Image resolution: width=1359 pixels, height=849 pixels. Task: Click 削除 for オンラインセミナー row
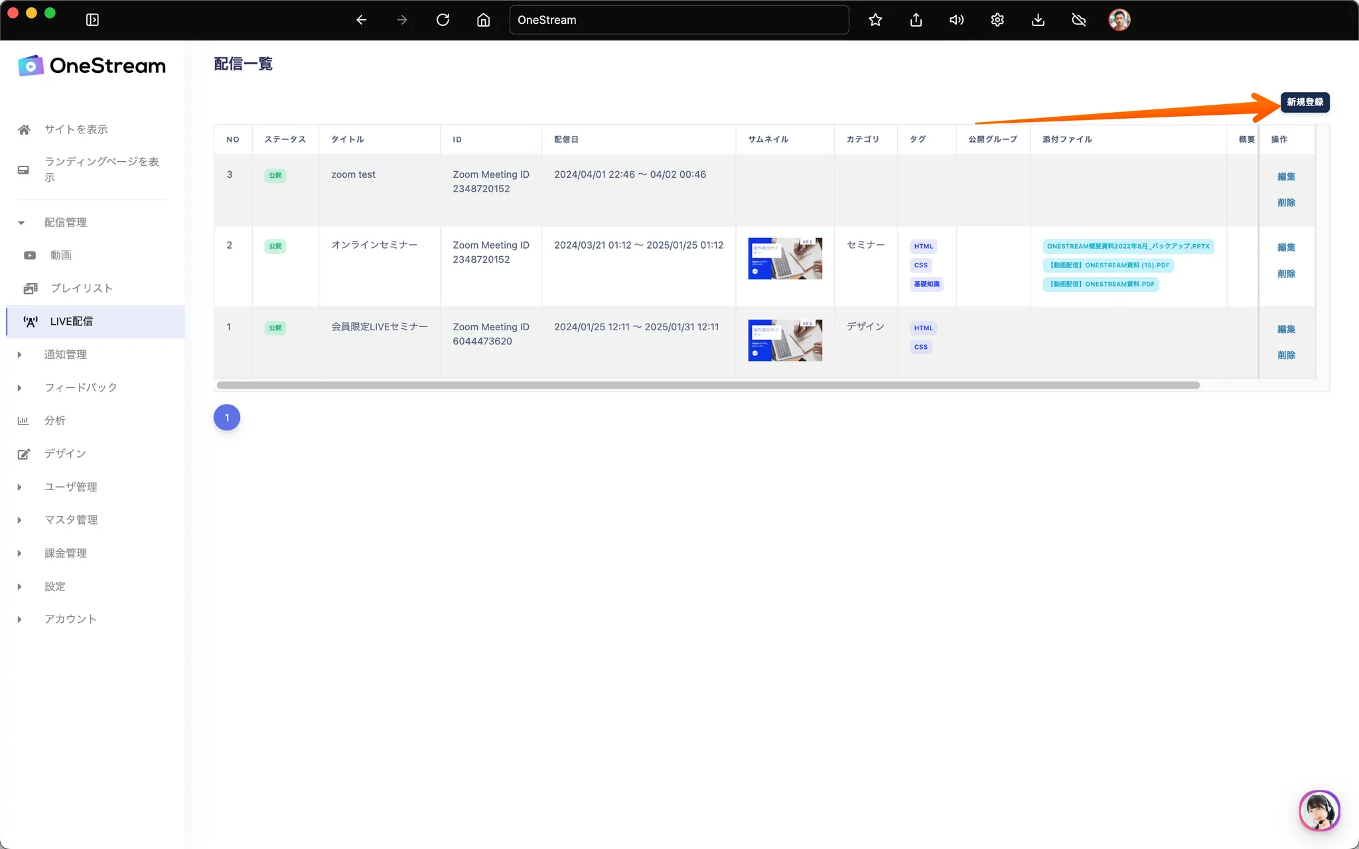(1286, 274)
